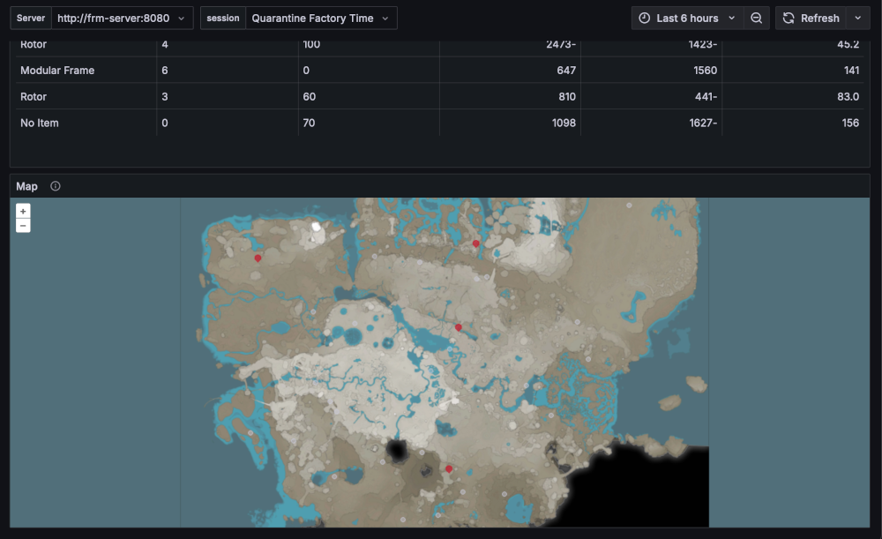Open the Last 6 hours time range picker
Viewport: 882px width, 539px height.
687,18
